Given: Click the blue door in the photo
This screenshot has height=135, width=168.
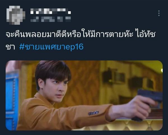Looking at the screenshot, I should pyautogui.click(x=12, y=101).
